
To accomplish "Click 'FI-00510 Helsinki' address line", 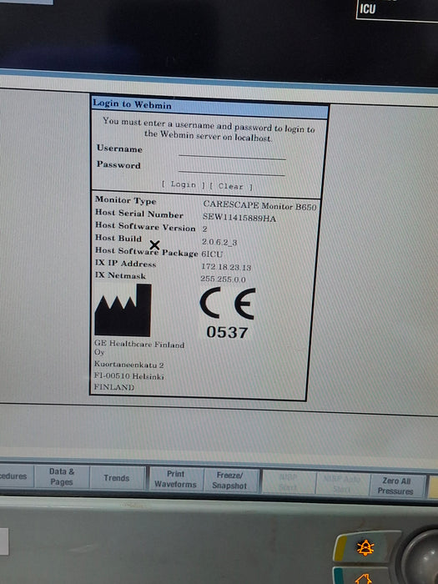I will [128, 376].
